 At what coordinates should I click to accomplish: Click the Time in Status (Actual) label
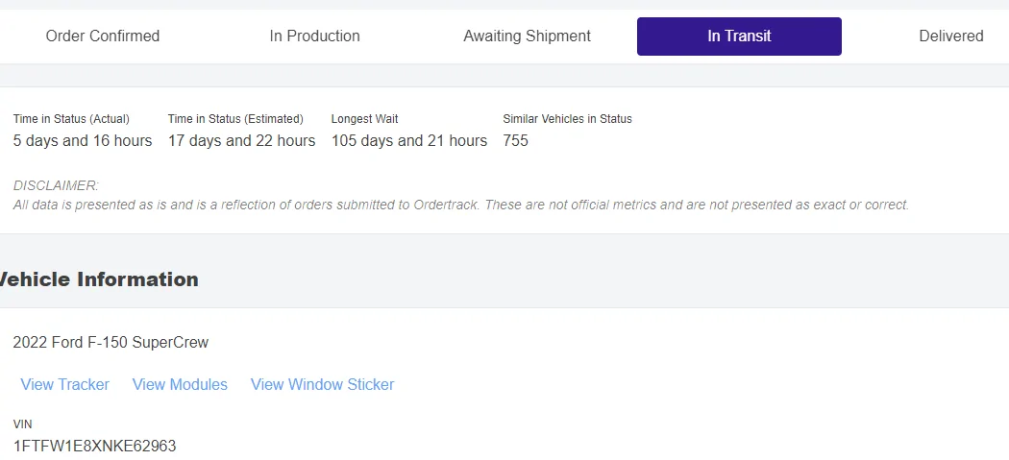tap(71, 119)
